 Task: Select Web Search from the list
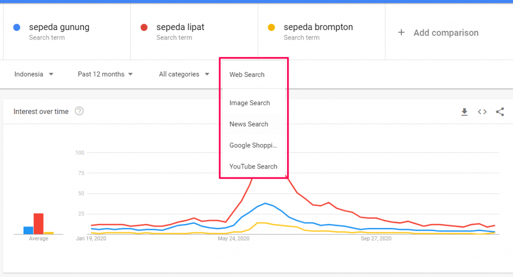click(247, 75)
